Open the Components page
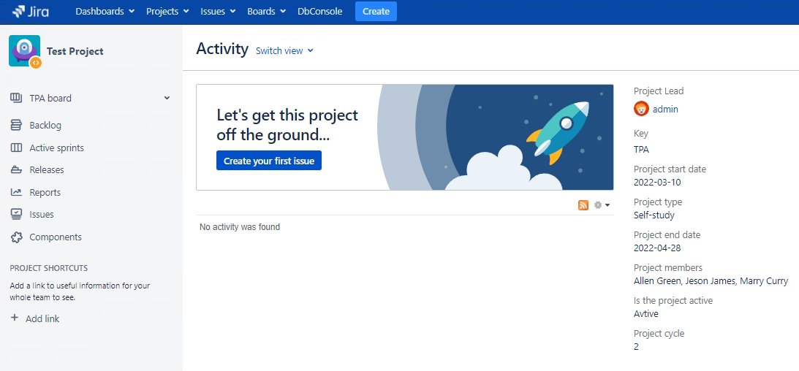Screen dimensions: 799x371 click(x=56, y=237)
